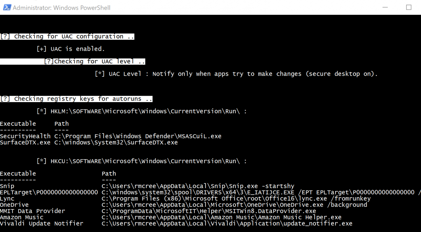The image size is (421, 232).
Task: Click the HKCU Run registry key line
Action: click(142, 161)
